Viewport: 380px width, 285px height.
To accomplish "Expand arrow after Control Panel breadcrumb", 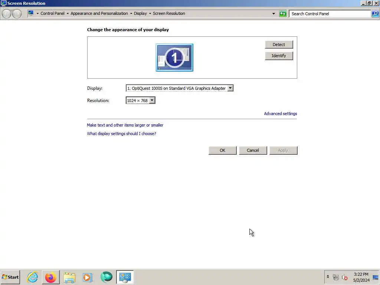I will [x=68, y=14].
